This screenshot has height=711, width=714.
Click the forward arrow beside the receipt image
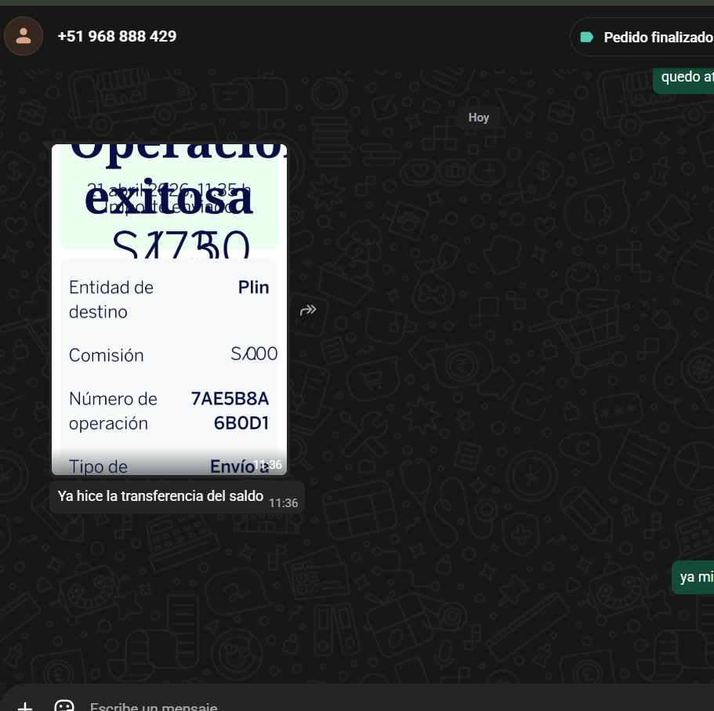(308, 310)
